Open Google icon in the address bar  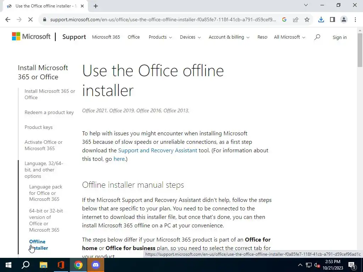point(284,20)
